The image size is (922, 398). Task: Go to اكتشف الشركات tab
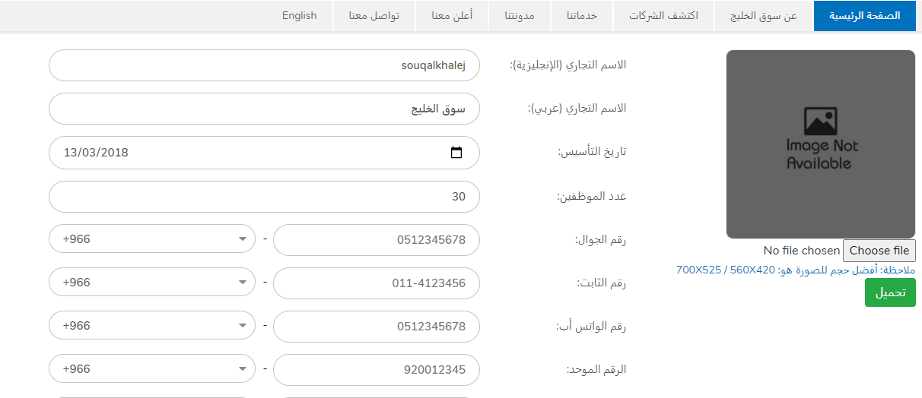663,16
